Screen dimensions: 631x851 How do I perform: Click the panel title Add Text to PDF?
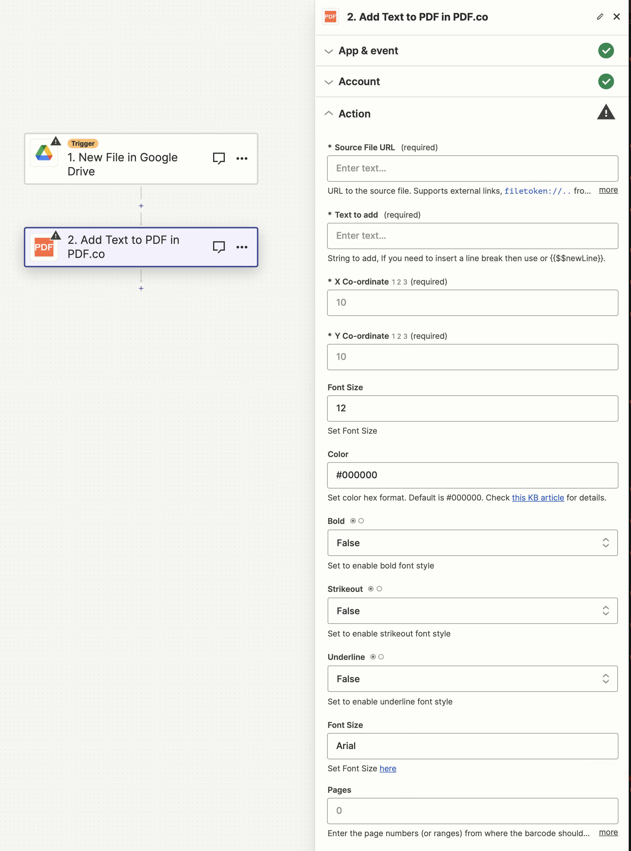point(417,17)
